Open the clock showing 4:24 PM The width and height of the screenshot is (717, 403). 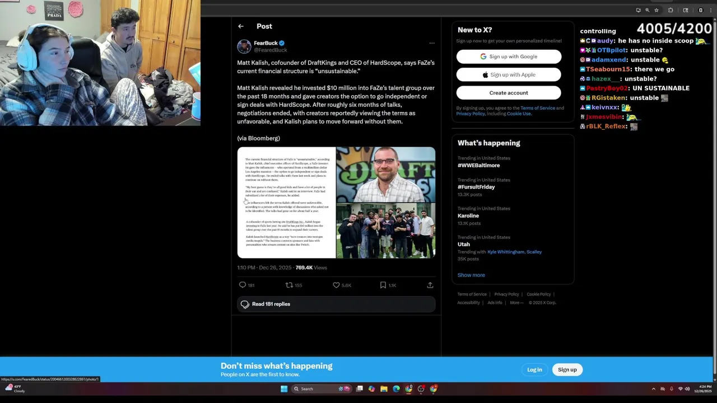click(x=704, y=388)
